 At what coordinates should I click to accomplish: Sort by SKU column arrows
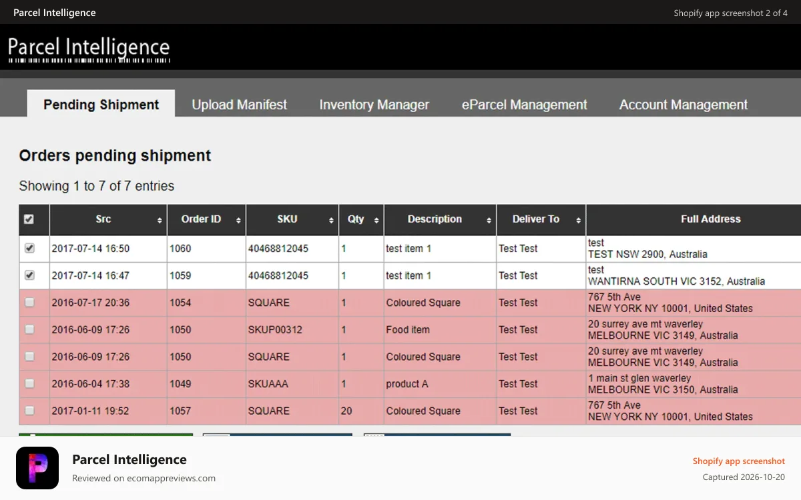point(331,221)
